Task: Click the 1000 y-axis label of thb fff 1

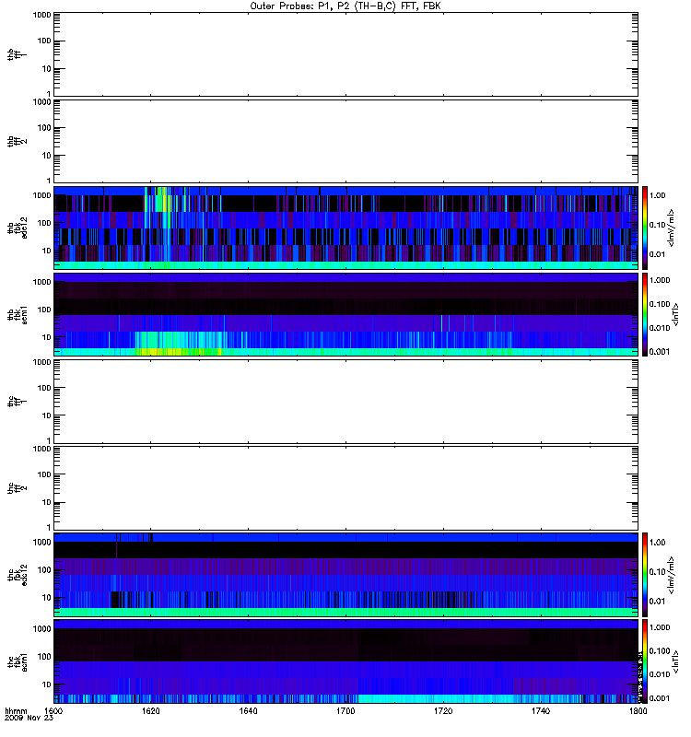Action: click(41, 15)
